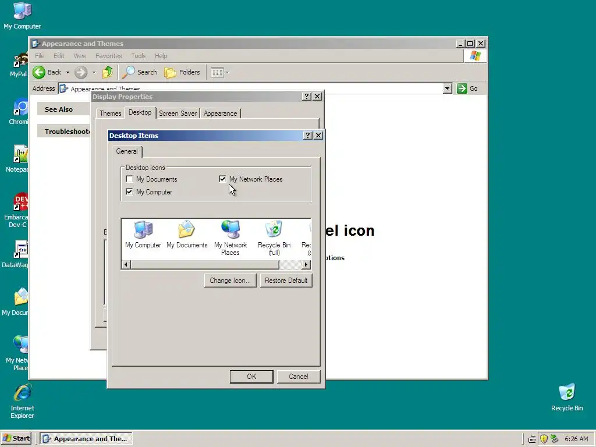Switch to Screen Saver tab in Display Properties
The height and width of the screenshot is (447, 596).
click(178, 113)
